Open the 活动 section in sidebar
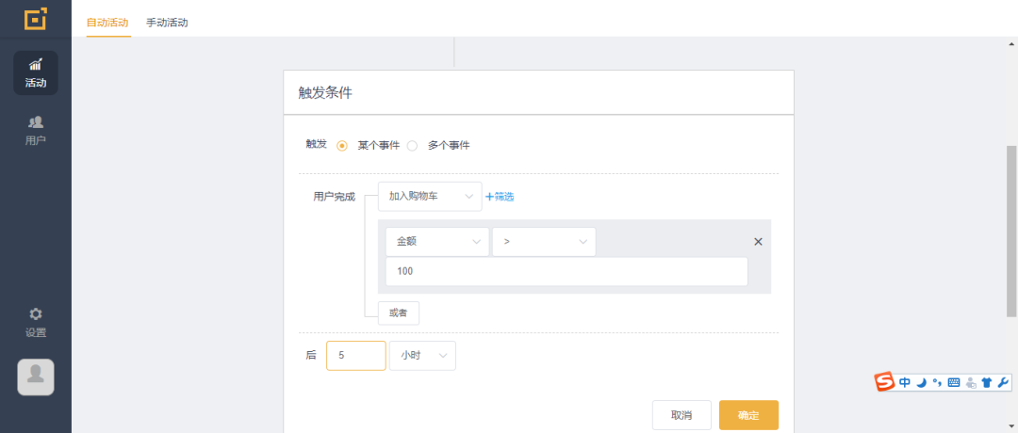1018x433 pixels. point(36,73)
